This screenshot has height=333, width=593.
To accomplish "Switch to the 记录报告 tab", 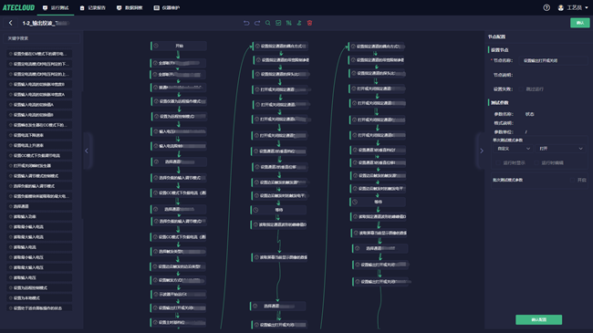I will (93, 7).
